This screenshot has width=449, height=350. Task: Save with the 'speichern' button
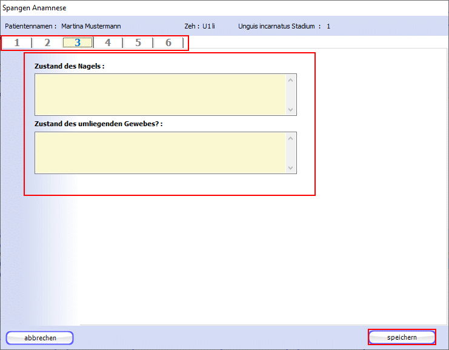pyautogui.click(x=402, y=337)
